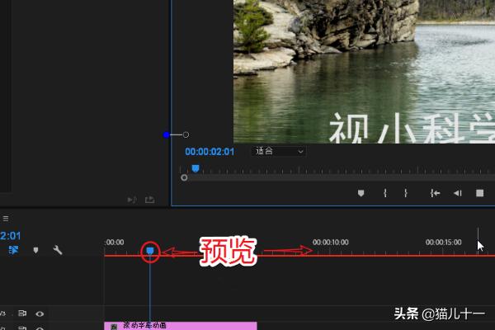Viewport: 495px width, 330px height.
Task: Click the Step Back one frame button
Action: click(457, 193)
